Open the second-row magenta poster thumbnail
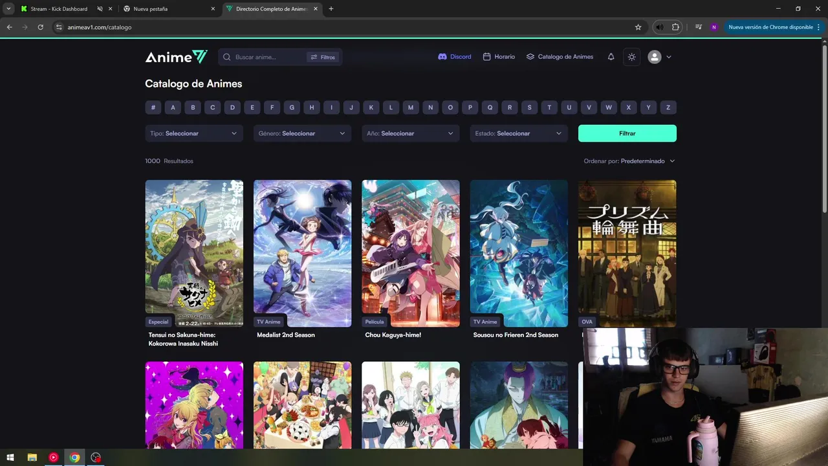 pos(194,405)
